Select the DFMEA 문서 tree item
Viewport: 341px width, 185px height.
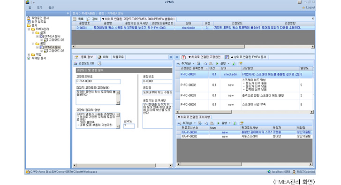[x=52, y=36]
